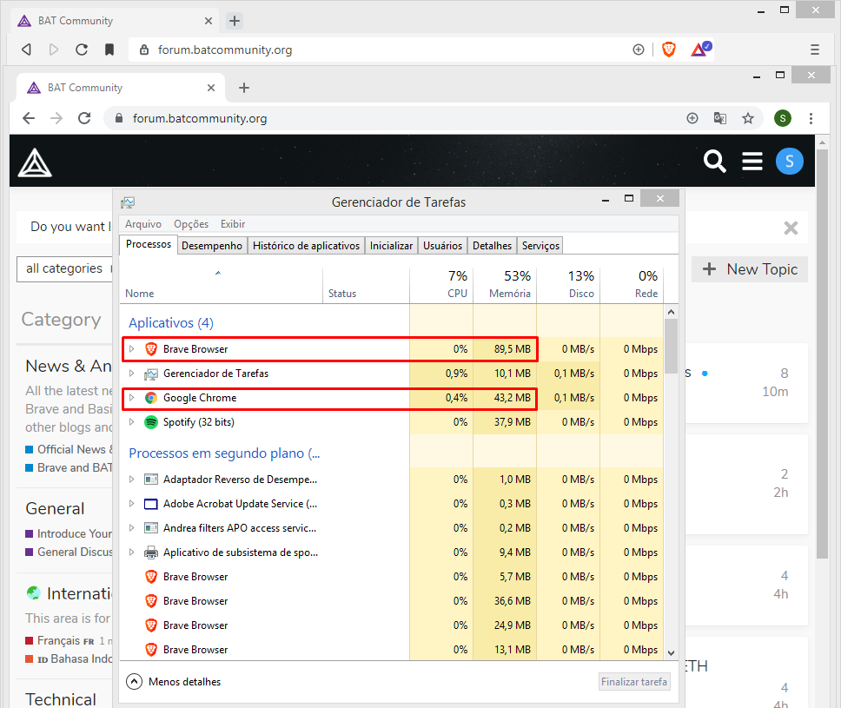The width and height of the screenshot is (841, 708).
Task: Open the Arquivo menu
Action: (143, 224)
